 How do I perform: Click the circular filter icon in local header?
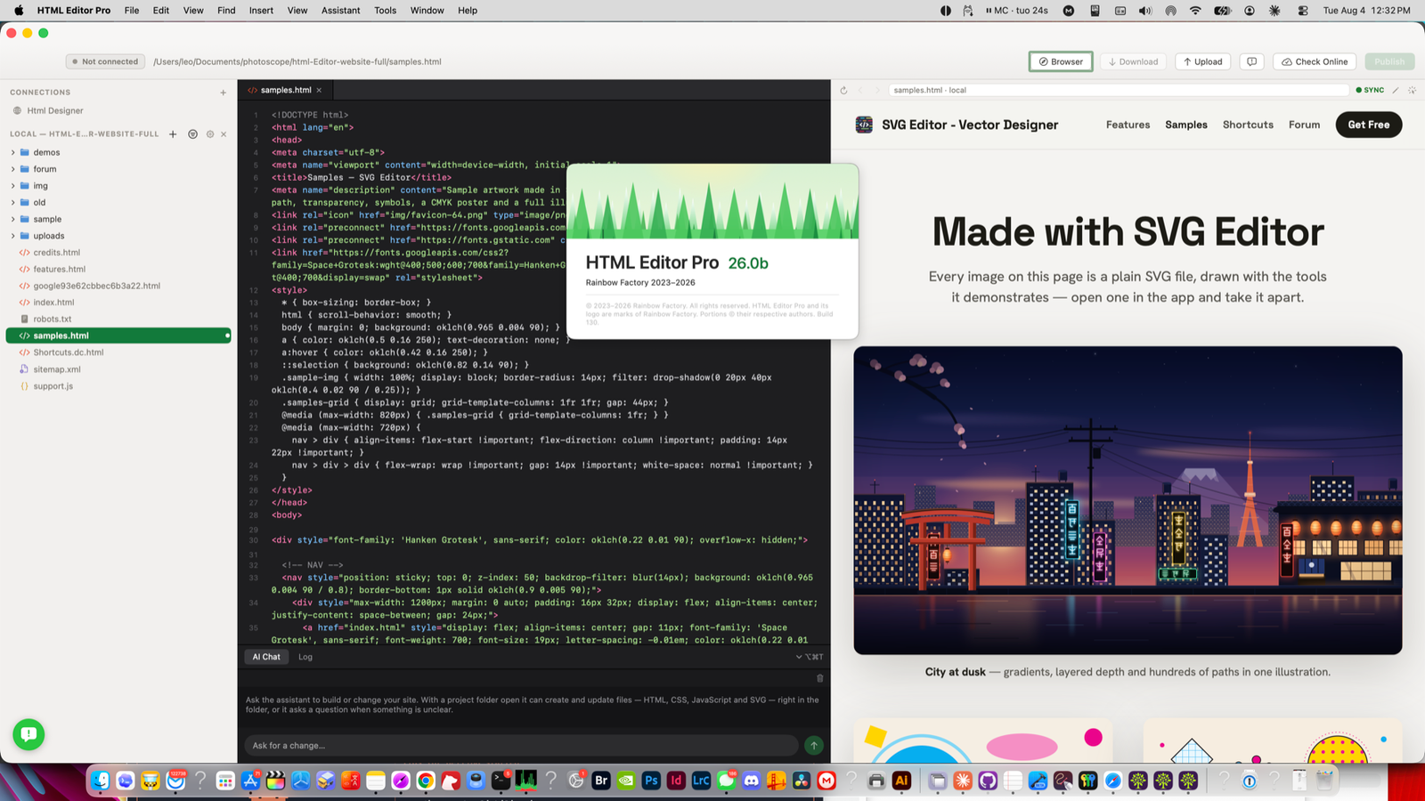[x=192, y=134]
